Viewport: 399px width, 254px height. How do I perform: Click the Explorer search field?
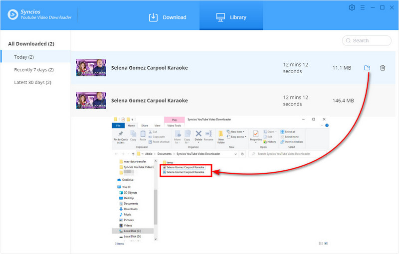(288, 154)
